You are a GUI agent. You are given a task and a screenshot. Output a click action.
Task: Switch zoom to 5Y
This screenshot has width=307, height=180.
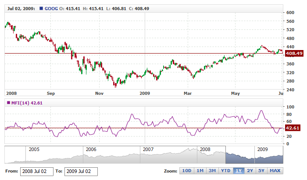[261, 171]
